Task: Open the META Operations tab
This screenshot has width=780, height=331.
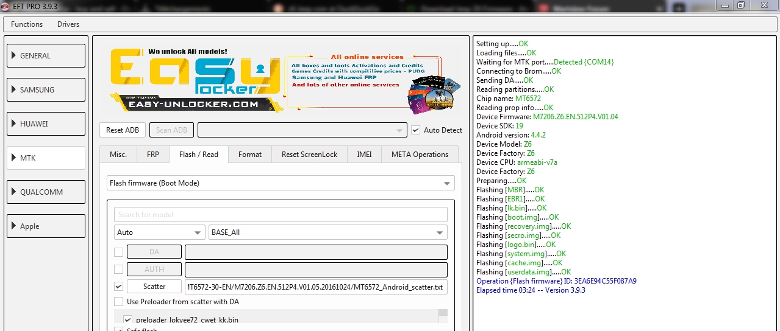Action: (x=420, y=155)
